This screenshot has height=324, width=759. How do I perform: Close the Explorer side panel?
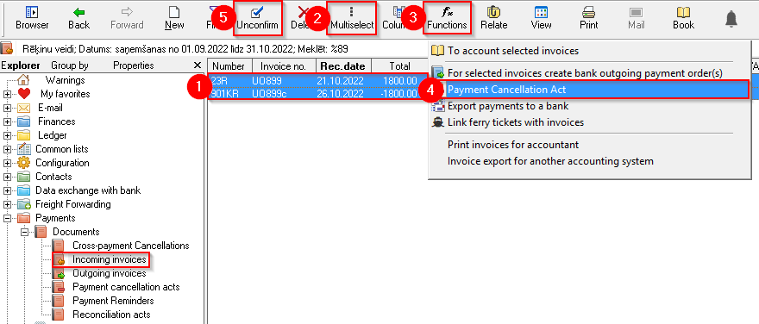click(197, 65)
